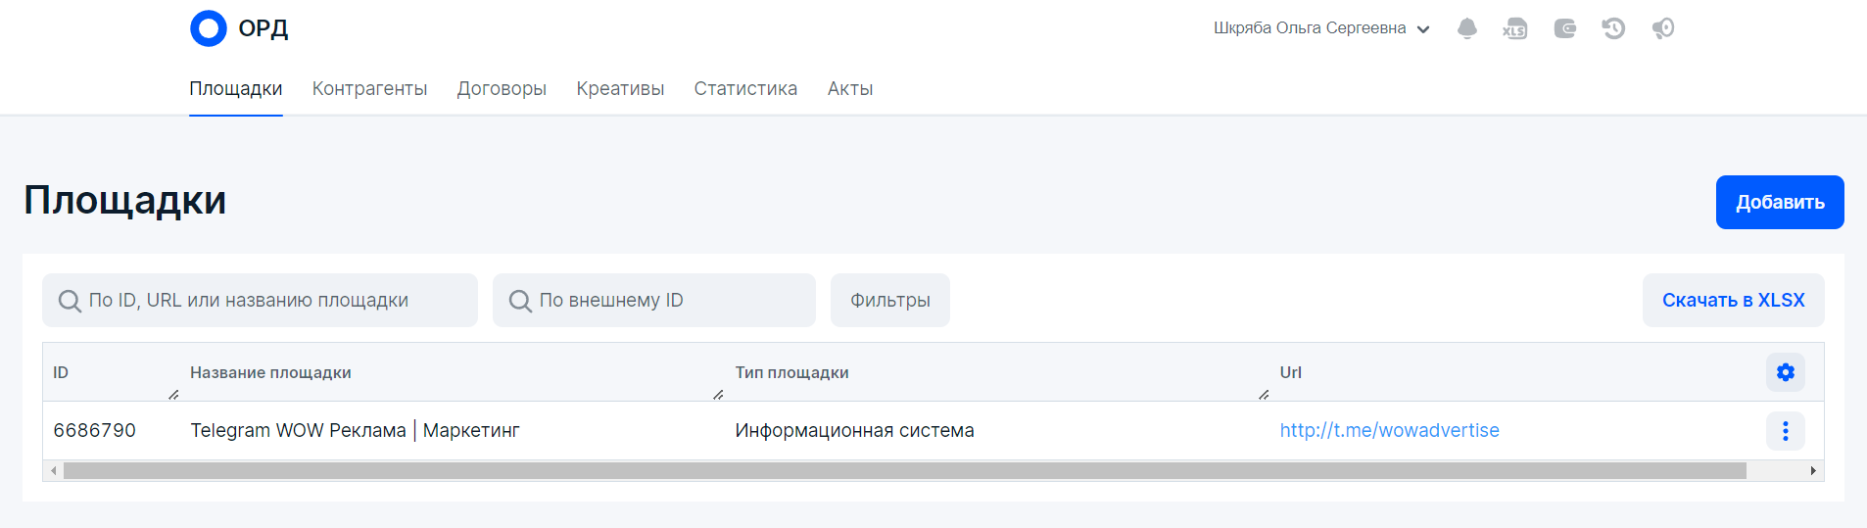Open the wallet icon
Screen dimensions: 1867x528
(x=1564, y=28)
